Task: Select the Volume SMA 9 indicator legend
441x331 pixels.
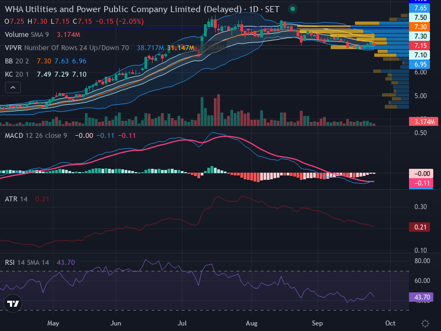Action: click(26, 35)
